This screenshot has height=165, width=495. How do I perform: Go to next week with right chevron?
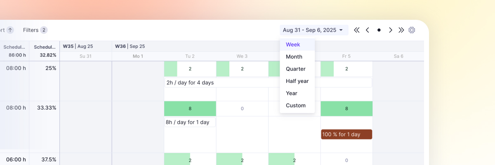coord(390,30)
